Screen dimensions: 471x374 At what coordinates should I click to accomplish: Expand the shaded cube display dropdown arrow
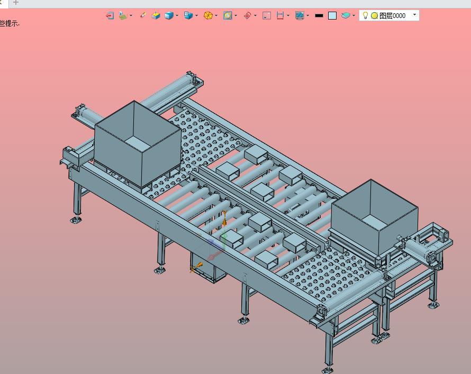(177, 16)
